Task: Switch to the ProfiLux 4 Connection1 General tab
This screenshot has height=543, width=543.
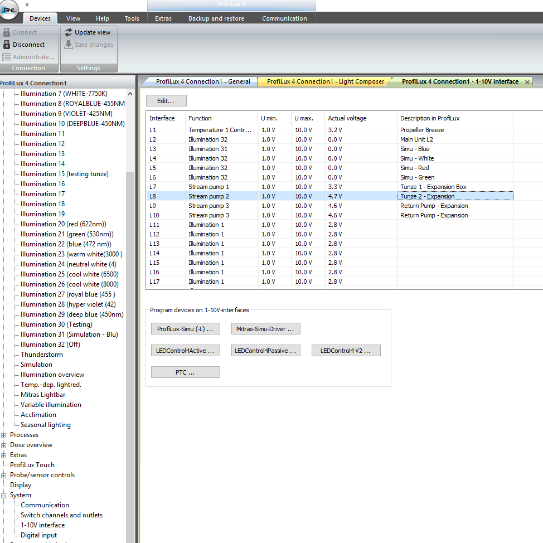Action: pos(203,81)
